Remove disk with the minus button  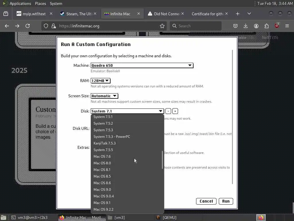pyautogui.click(x=168, y=111)
